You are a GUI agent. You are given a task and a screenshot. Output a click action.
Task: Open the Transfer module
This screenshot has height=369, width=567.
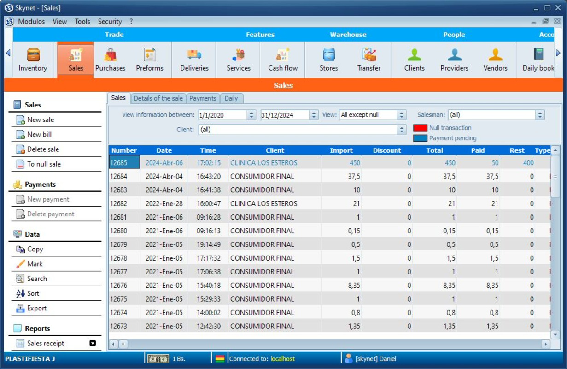(368, 60)
